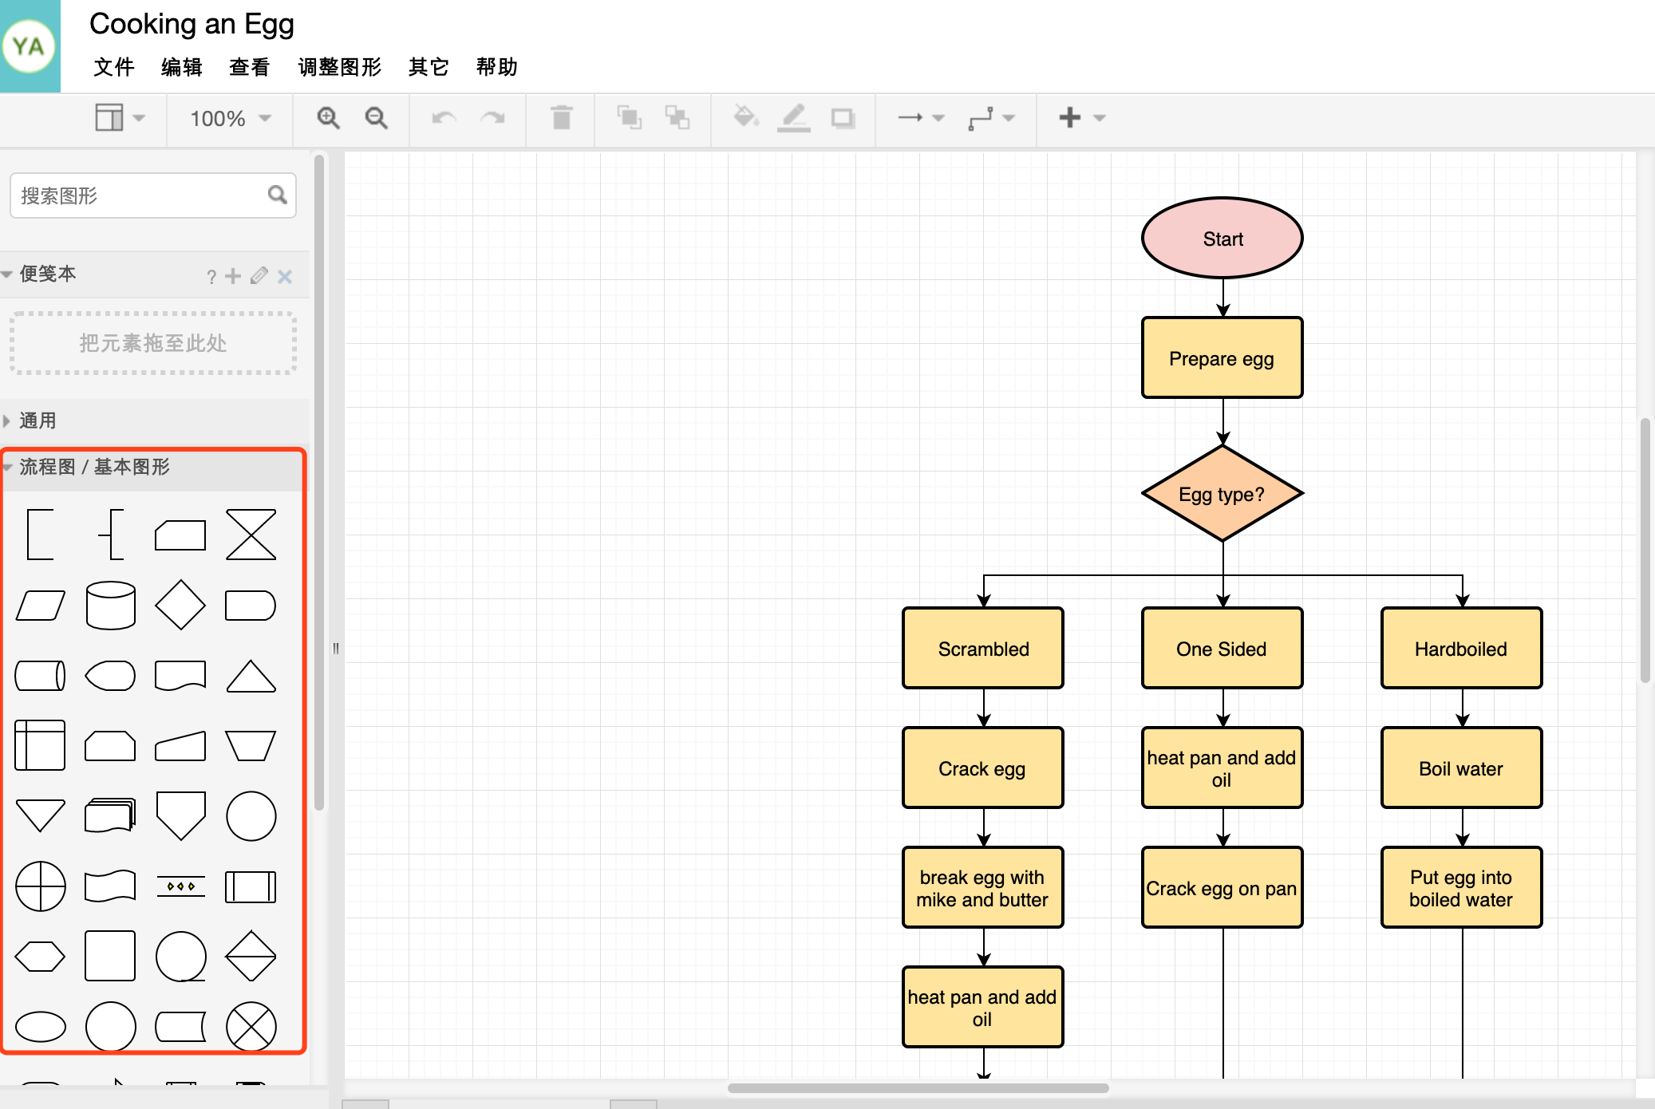This screenshot has height=1109, width=1655.
Task: Select the delay shape
Action: click(251, 605)
